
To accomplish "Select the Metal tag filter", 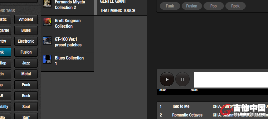I will (26, 74).
